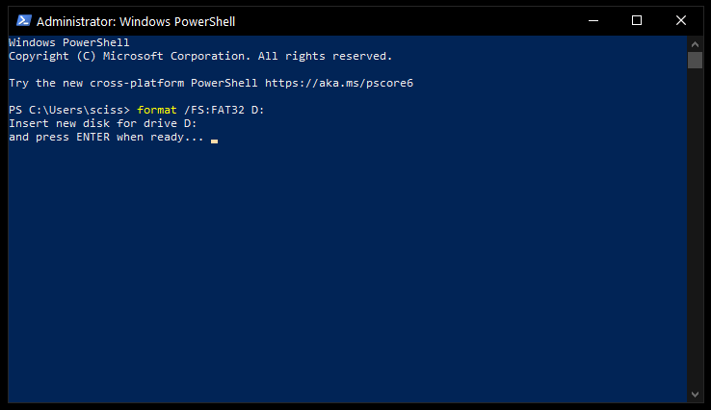Click the D: argument in format command
This screenshot has width=711, height=410.
click(x=257, y=110)
